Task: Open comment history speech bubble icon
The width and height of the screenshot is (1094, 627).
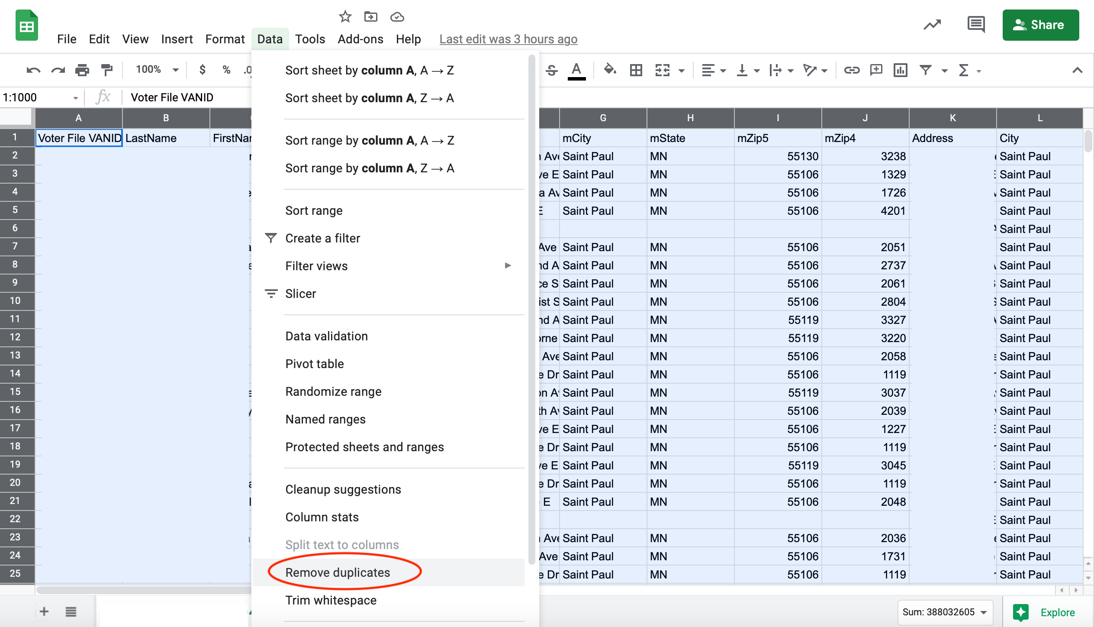Action: [x=976, y=25]
